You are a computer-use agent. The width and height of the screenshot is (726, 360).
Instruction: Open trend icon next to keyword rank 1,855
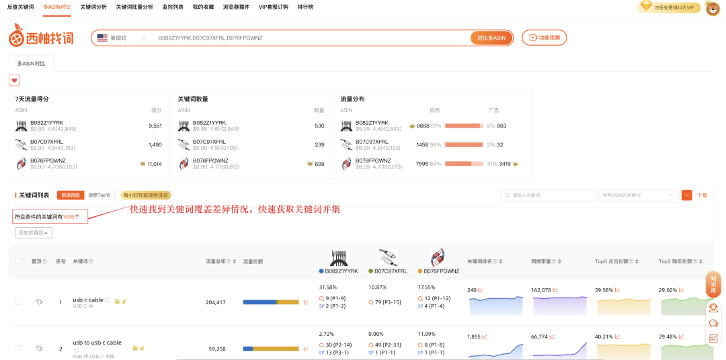(485, 336)
